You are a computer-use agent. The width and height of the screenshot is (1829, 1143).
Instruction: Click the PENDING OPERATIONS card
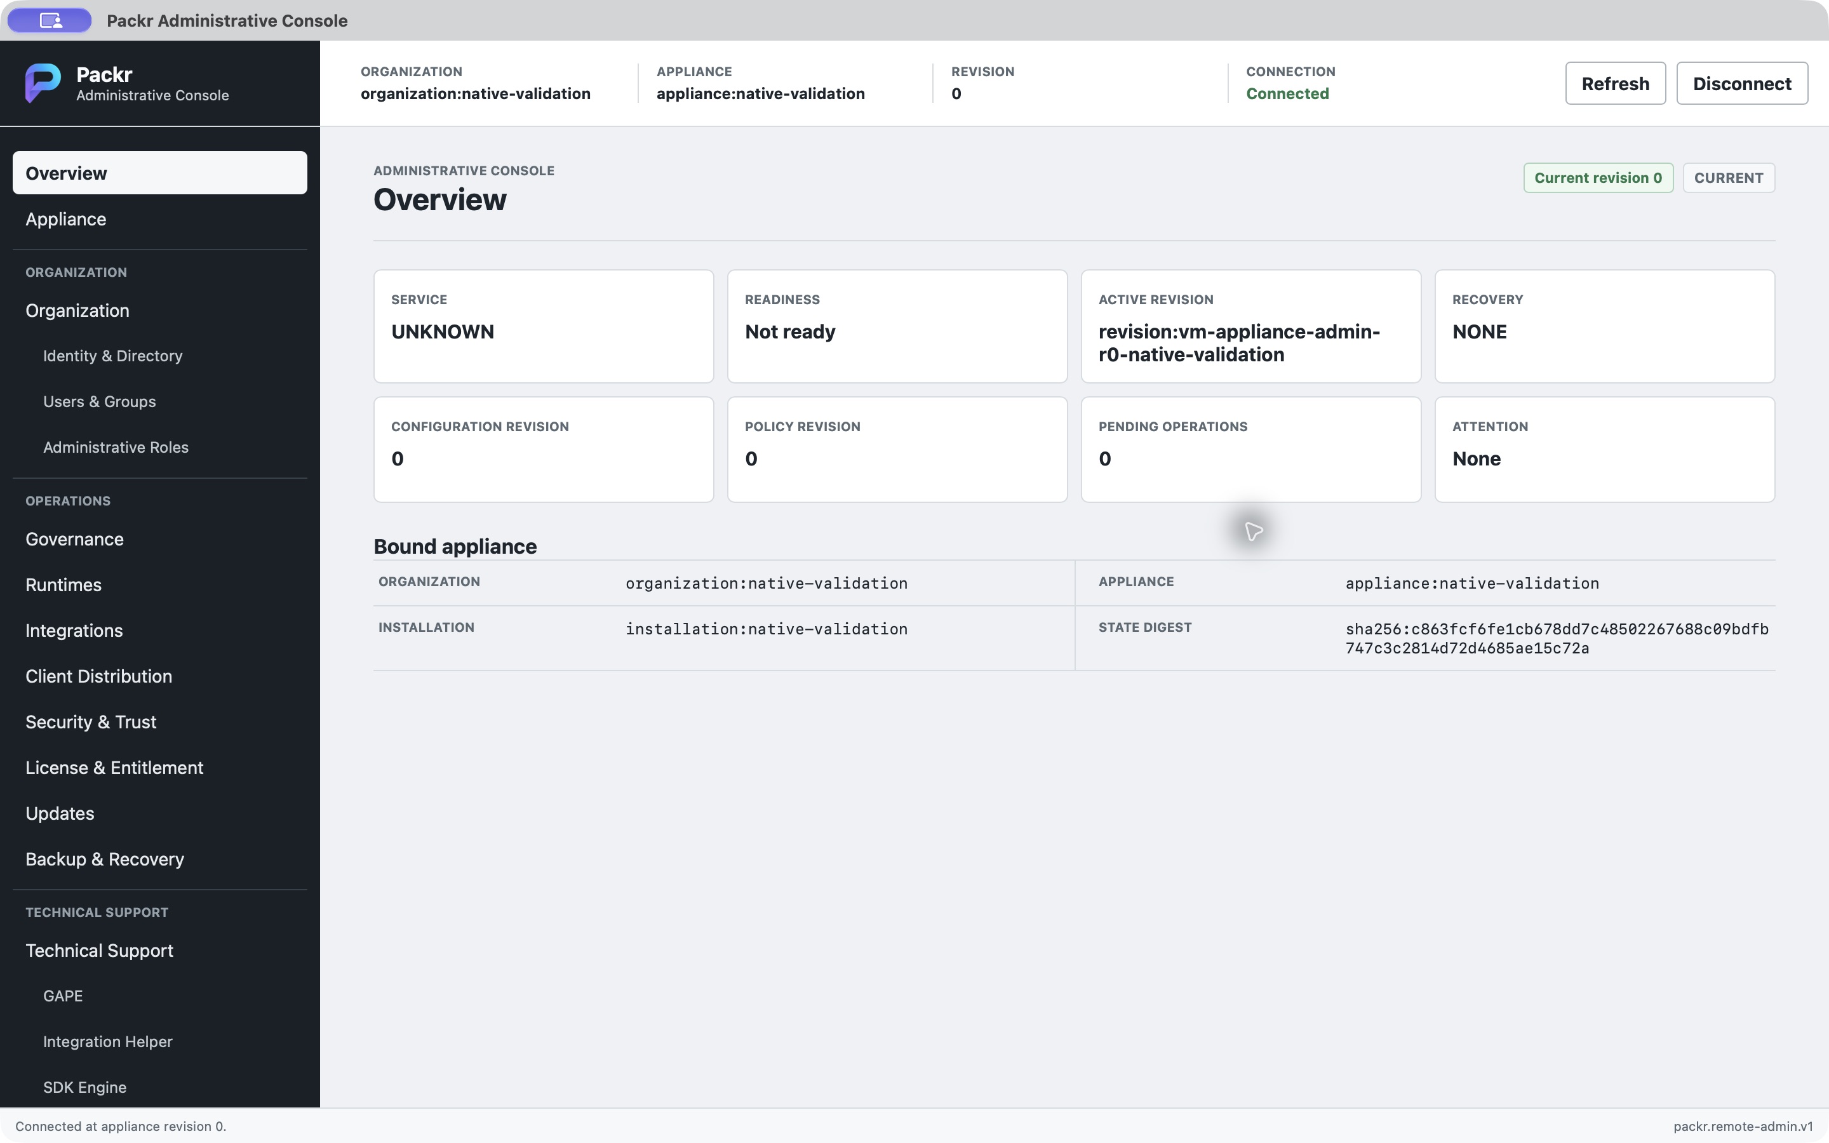tap(1251, 450)
